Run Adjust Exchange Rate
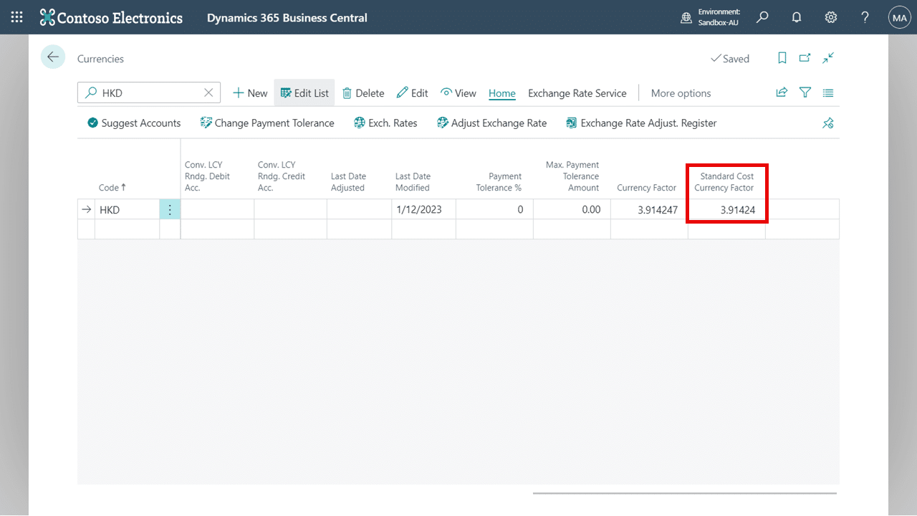 point(491,123)
